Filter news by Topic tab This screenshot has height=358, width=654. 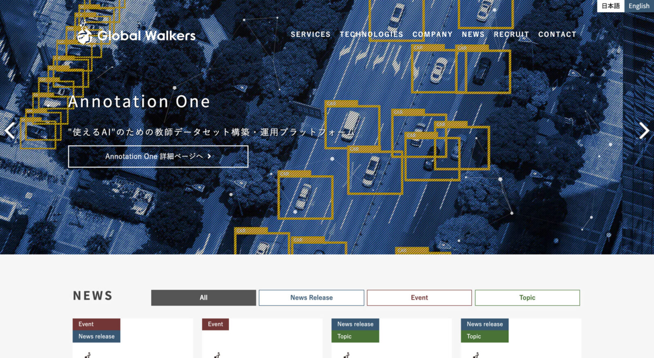[x=527, y=298]
